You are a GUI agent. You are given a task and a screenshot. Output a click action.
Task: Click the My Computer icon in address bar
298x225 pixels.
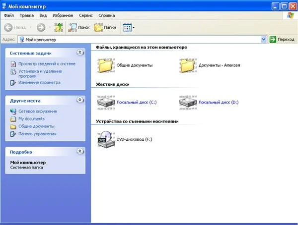(22, 40)
